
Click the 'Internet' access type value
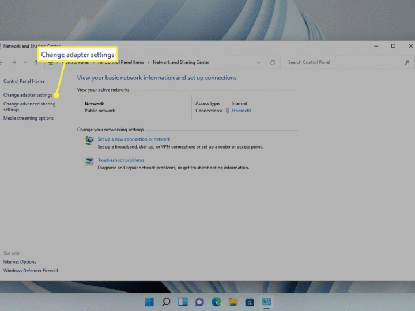coord(239,104)
